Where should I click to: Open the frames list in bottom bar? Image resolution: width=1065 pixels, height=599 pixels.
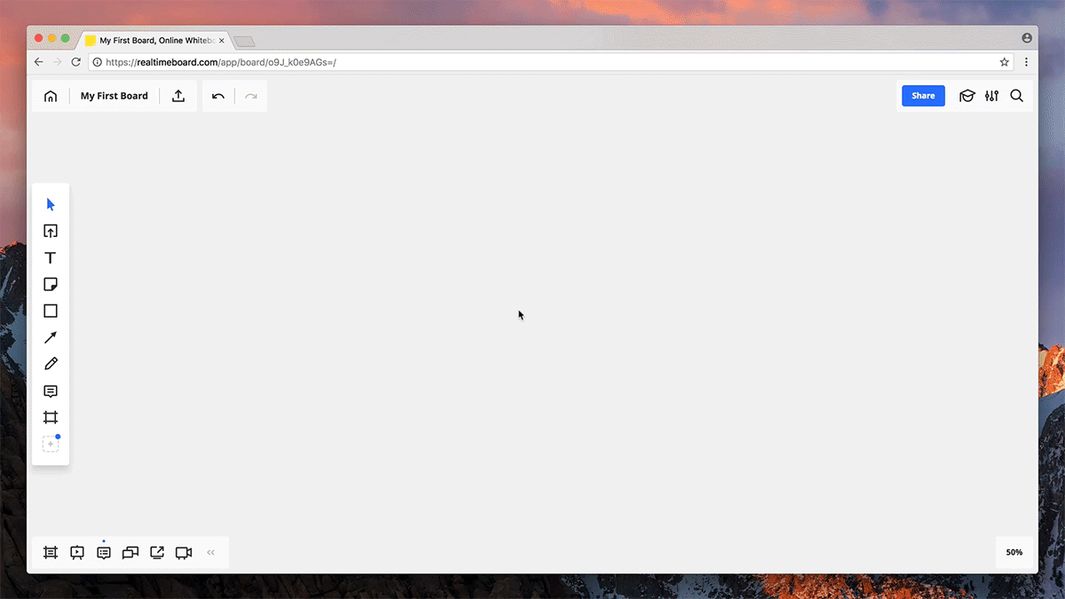(51, 553)
